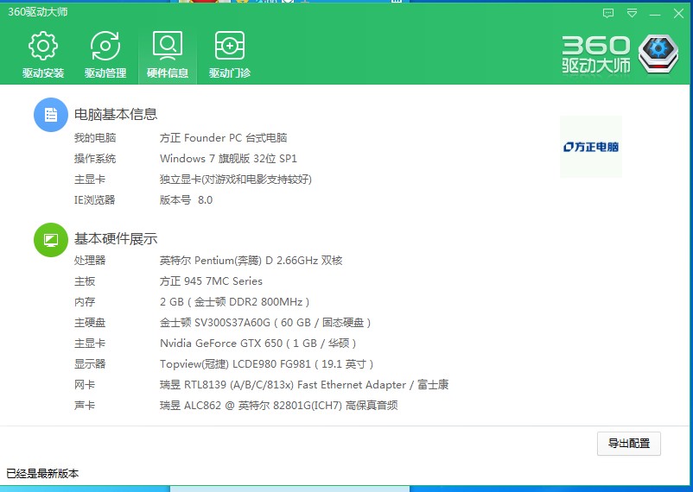Click the IE version 版本号 8.0 value
The image size is (693, 492).
pyautogui.click(x=186, y=200)
